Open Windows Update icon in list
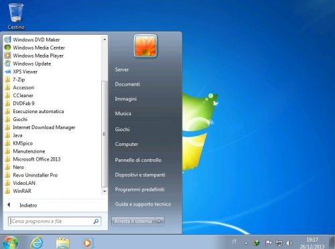Viewport: 335px width, 249px height. [7, 64]
